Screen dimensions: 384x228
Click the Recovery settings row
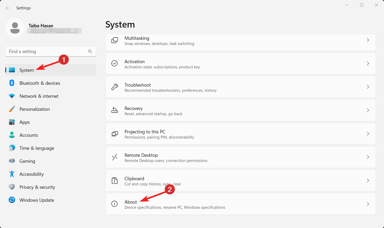[240, 110]
